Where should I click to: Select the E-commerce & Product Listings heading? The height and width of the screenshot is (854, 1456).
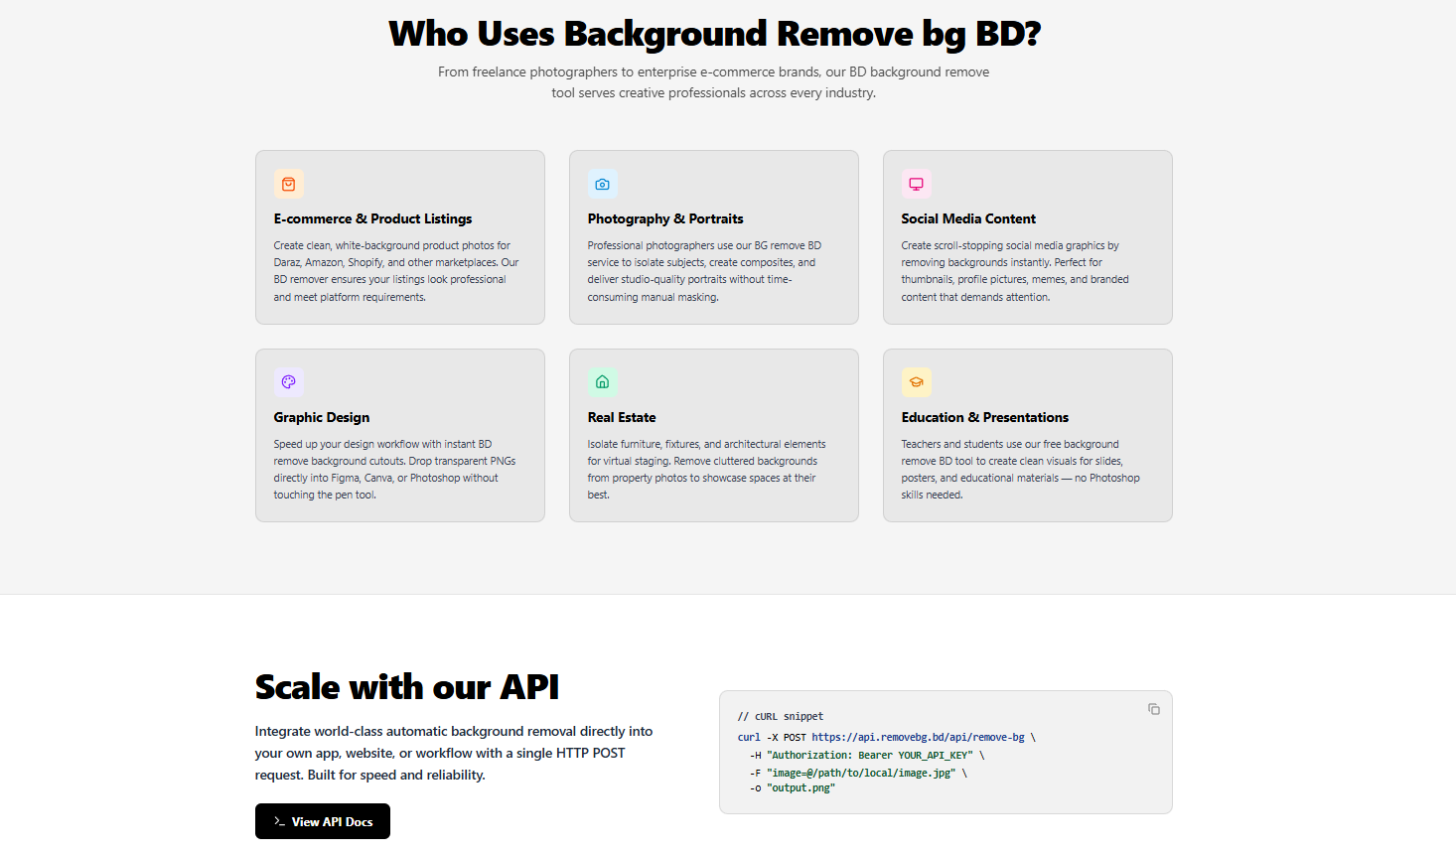pos(372,218)
